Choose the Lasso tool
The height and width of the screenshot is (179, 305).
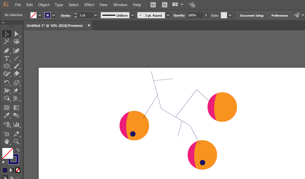click(x=16, y=42)
